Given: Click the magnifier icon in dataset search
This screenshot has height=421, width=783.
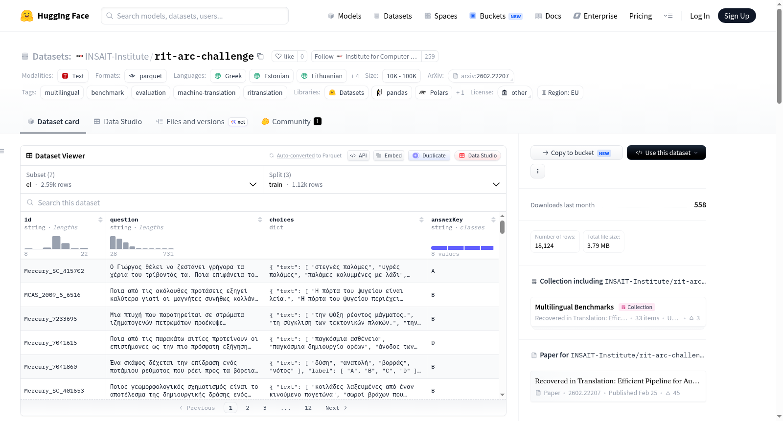Looking at the screenshot, I should [x=30, y=202].
